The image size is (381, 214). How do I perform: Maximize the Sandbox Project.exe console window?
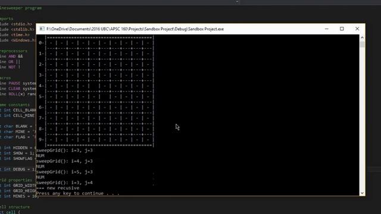click(x=342, y=29)
